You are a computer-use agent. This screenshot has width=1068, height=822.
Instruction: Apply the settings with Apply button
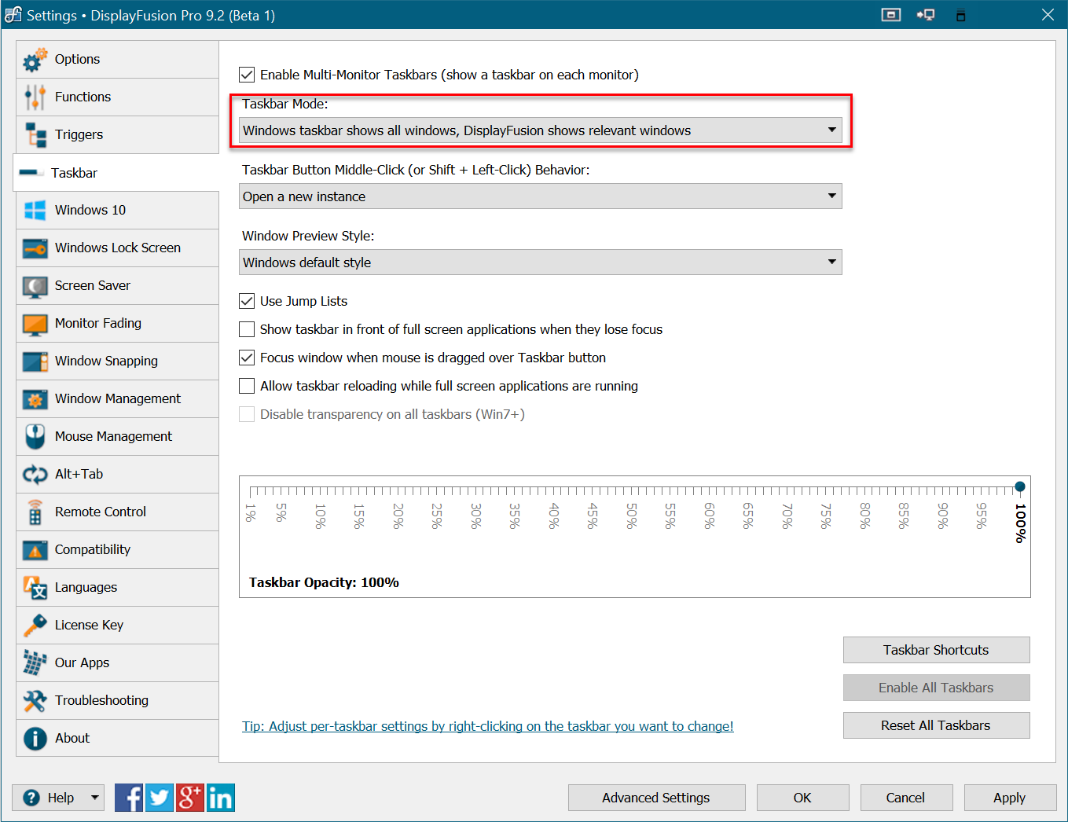[1010, 798]
